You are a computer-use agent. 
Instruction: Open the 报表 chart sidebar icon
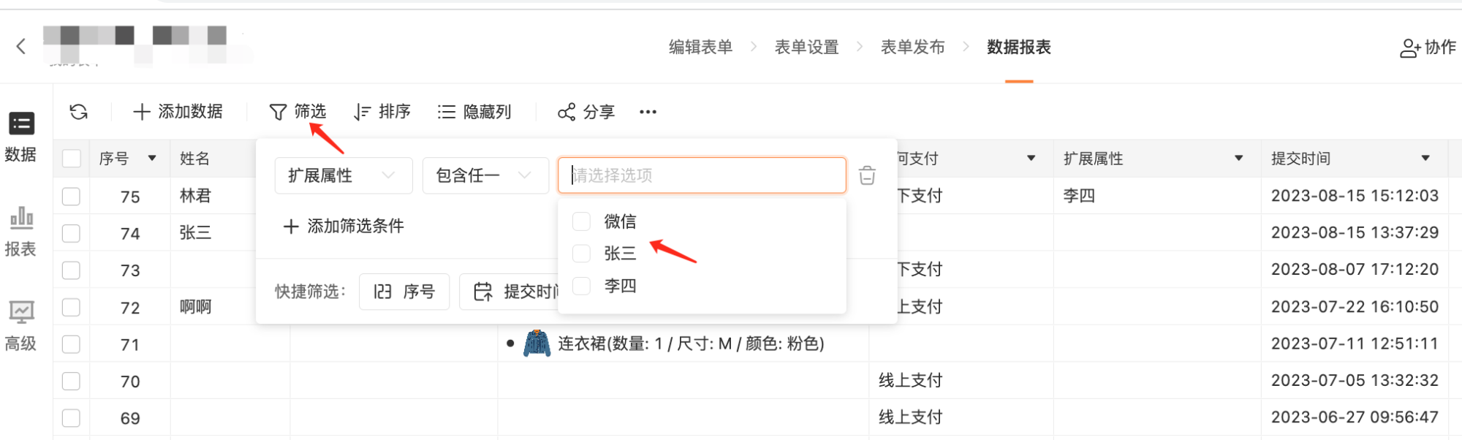[x=21, y=218]
